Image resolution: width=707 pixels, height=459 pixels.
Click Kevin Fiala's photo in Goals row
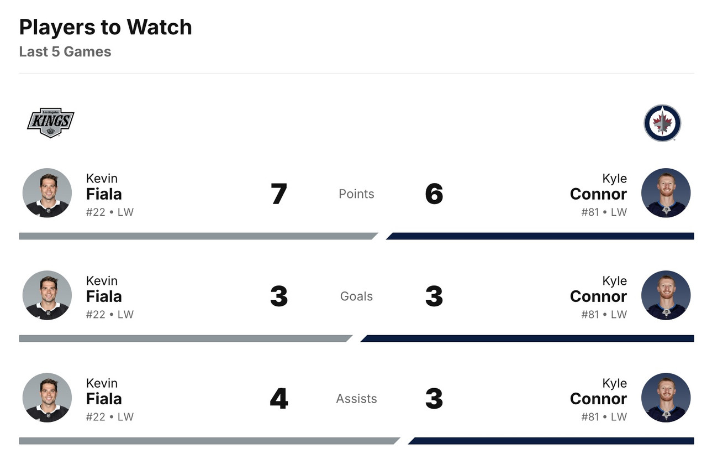click(x=47, y=295)
